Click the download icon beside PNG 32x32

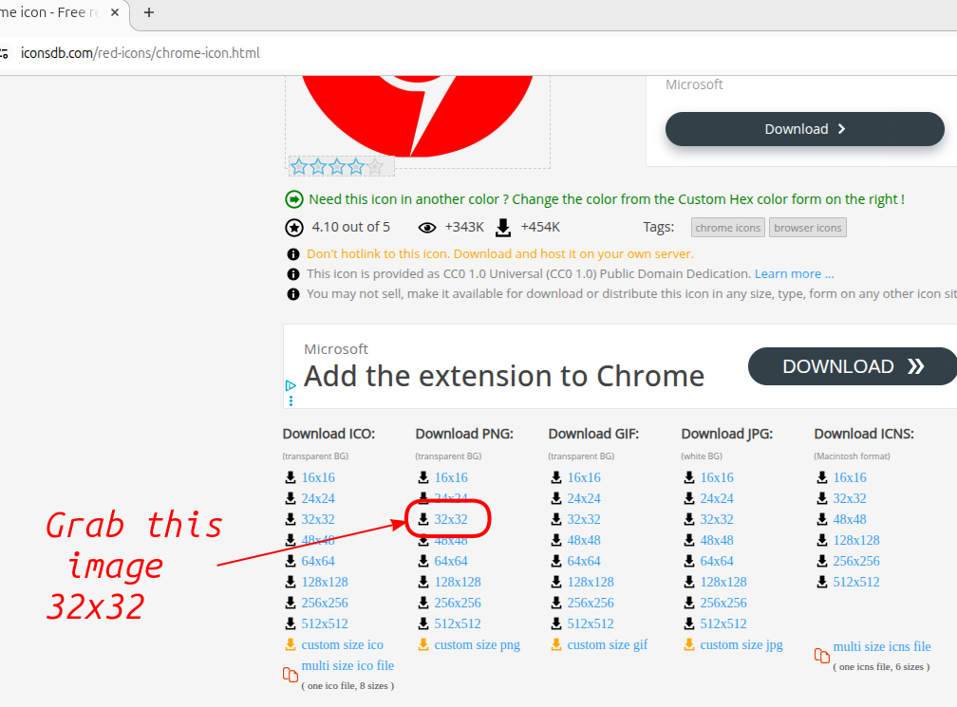(x=423, y=519)
